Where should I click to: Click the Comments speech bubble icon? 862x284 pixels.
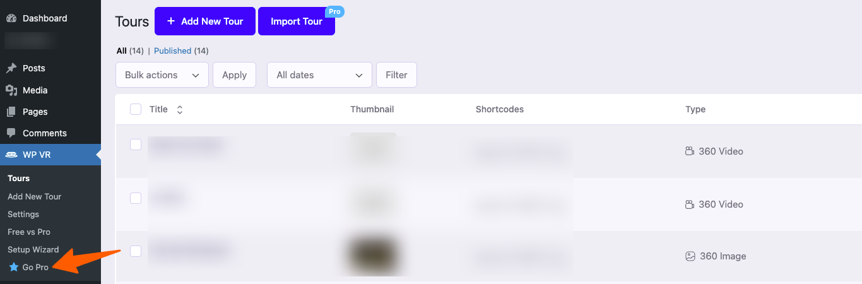click(11, 133)
